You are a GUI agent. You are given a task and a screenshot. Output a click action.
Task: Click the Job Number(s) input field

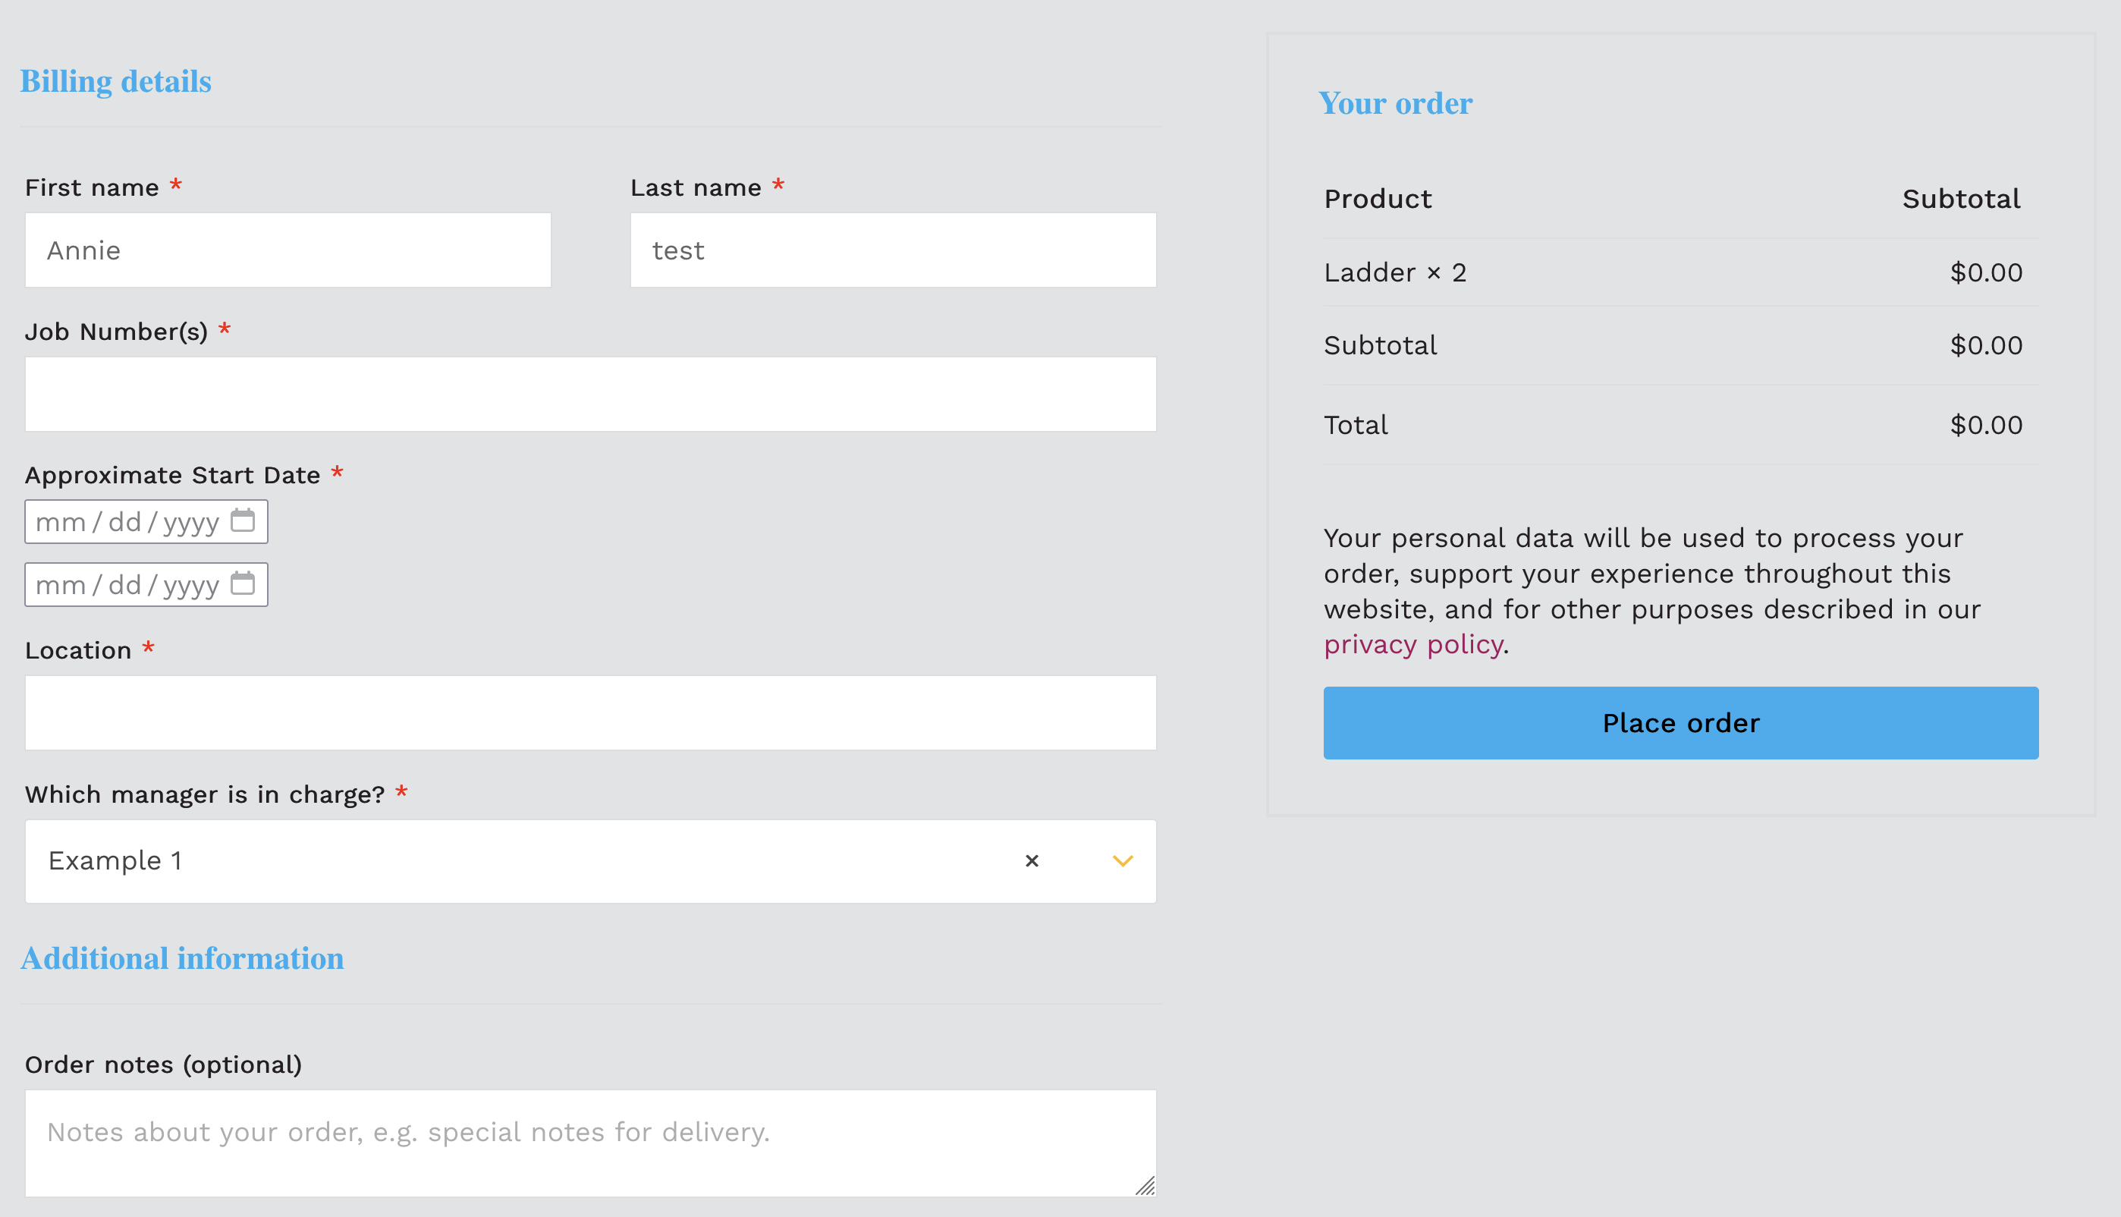click(591, 395)
